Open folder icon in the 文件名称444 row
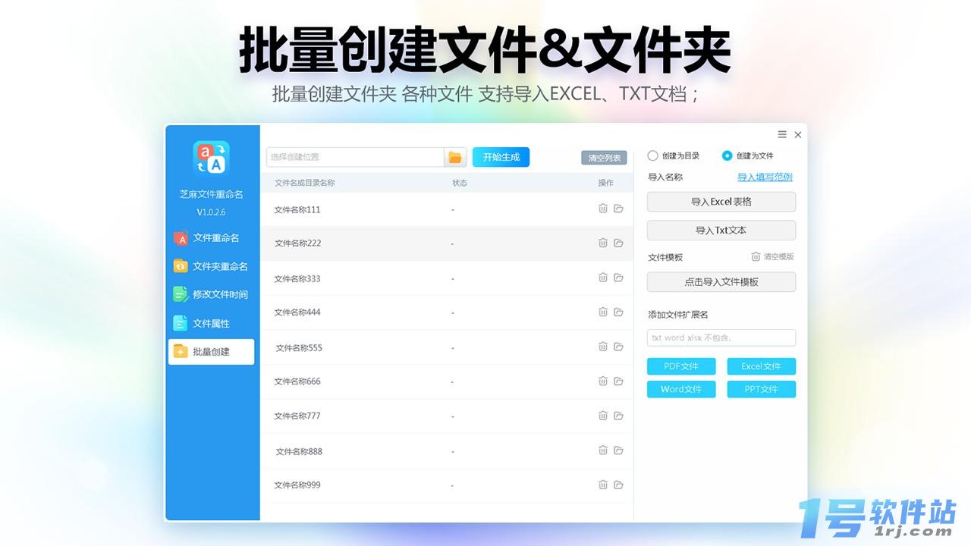 point(619,312)
